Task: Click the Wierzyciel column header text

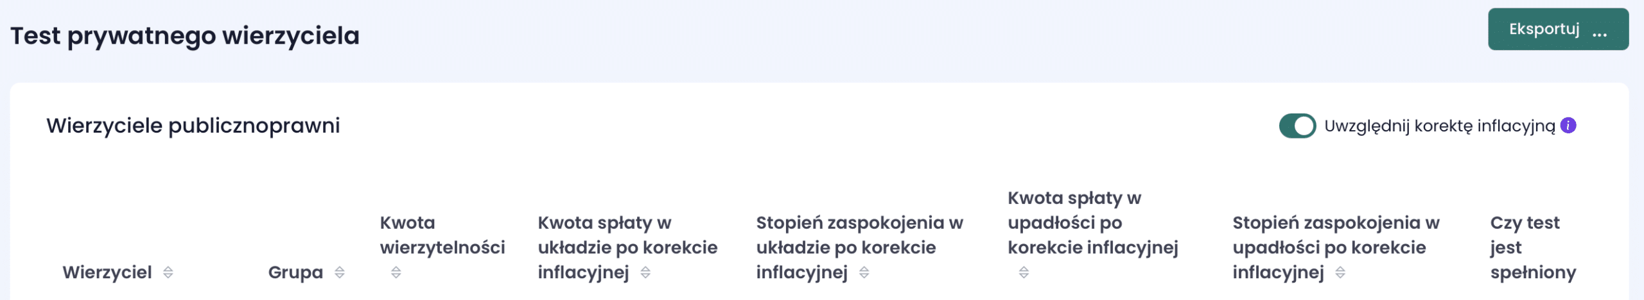Action: (x=107, y=272)
